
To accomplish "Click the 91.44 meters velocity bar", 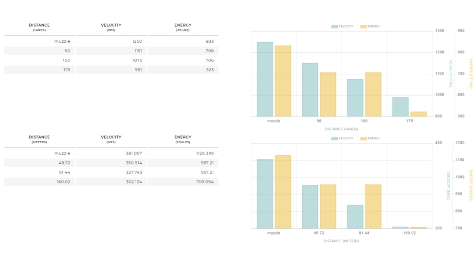I will (x=355, y=217).
